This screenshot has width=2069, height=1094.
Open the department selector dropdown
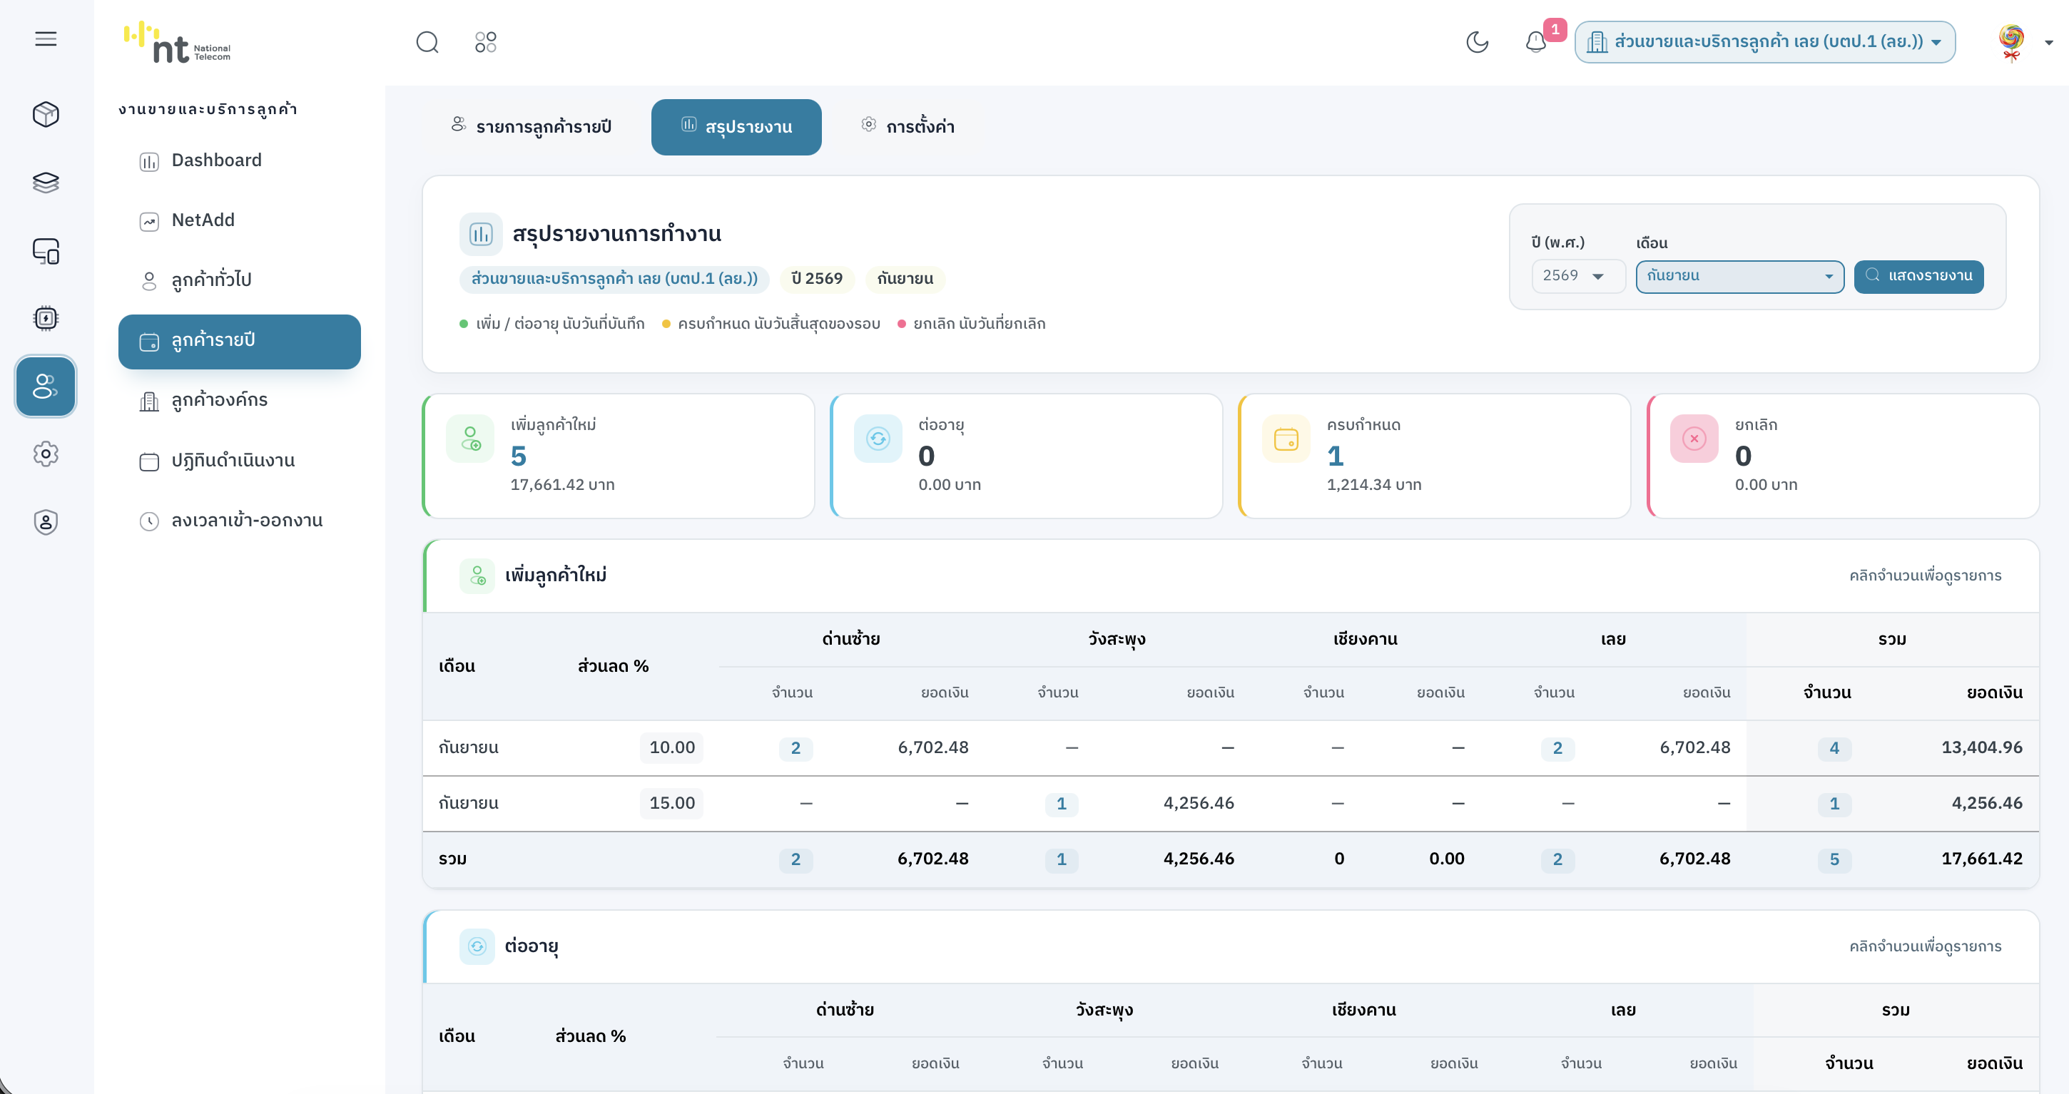(1764, 42)
